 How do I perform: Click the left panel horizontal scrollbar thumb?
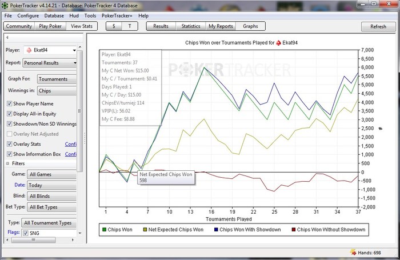[33, 240]
